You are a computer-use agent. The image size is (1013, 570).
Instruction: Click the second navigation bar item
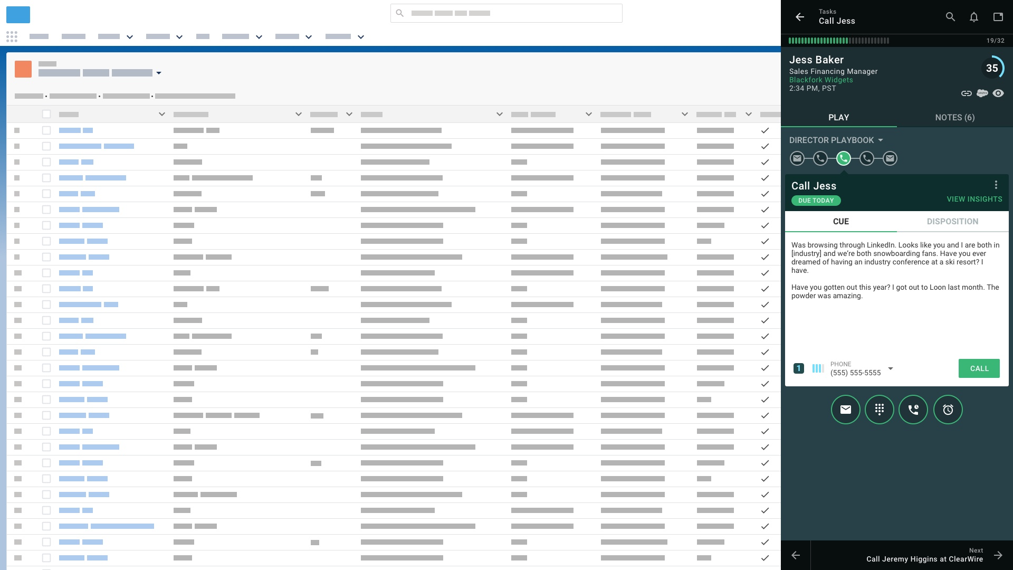[x=73, y=36]
